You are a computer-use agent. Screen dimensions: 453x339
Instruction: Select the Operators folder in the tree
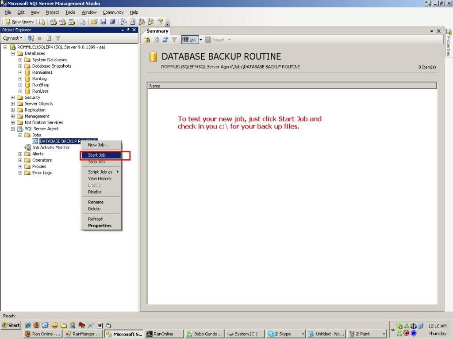coord(42,160)
